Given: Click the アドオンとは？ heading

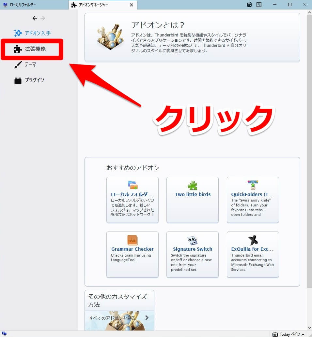Looking at the screenshot, I should (158, 25).
